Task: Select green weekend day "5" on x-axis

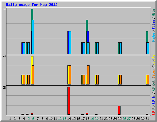Action: point(29,119)
